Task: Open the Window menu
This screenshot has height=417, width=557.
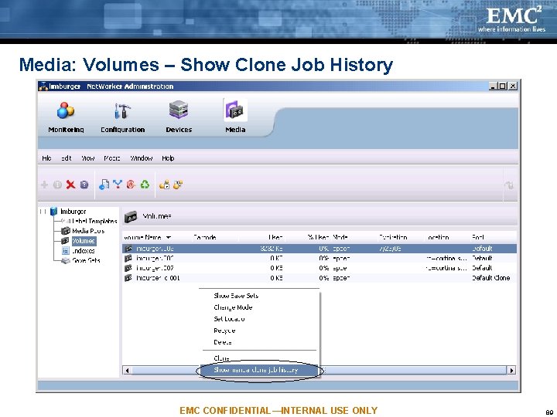Action: pos(141,158)
